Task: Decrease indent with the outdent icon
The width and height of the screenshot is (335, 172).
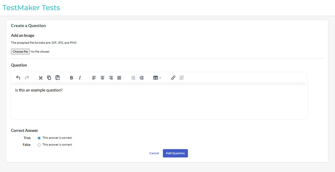Action: pos(133,78)
